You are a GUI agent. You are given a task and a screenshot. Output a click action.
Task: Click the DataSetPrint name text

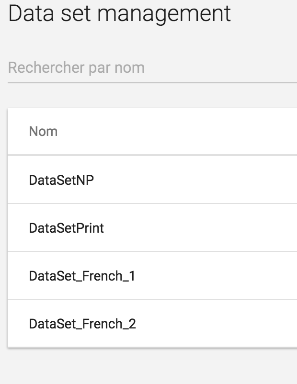(x=66, y=228)
